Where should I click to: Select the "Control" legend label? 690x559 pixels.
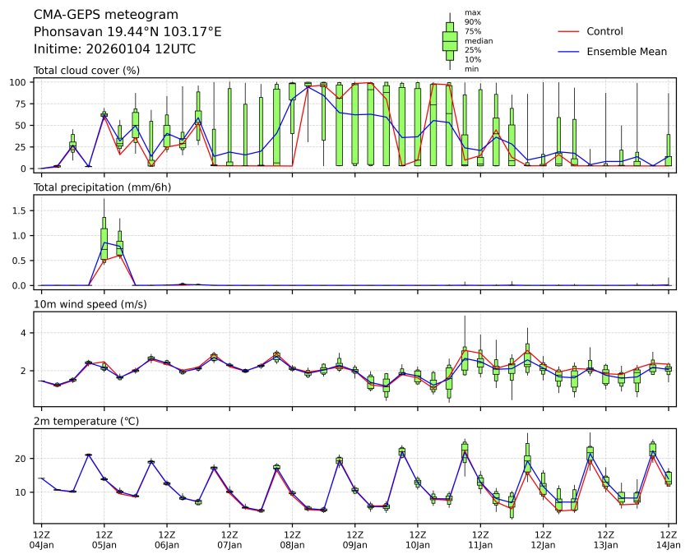(604, 32)
